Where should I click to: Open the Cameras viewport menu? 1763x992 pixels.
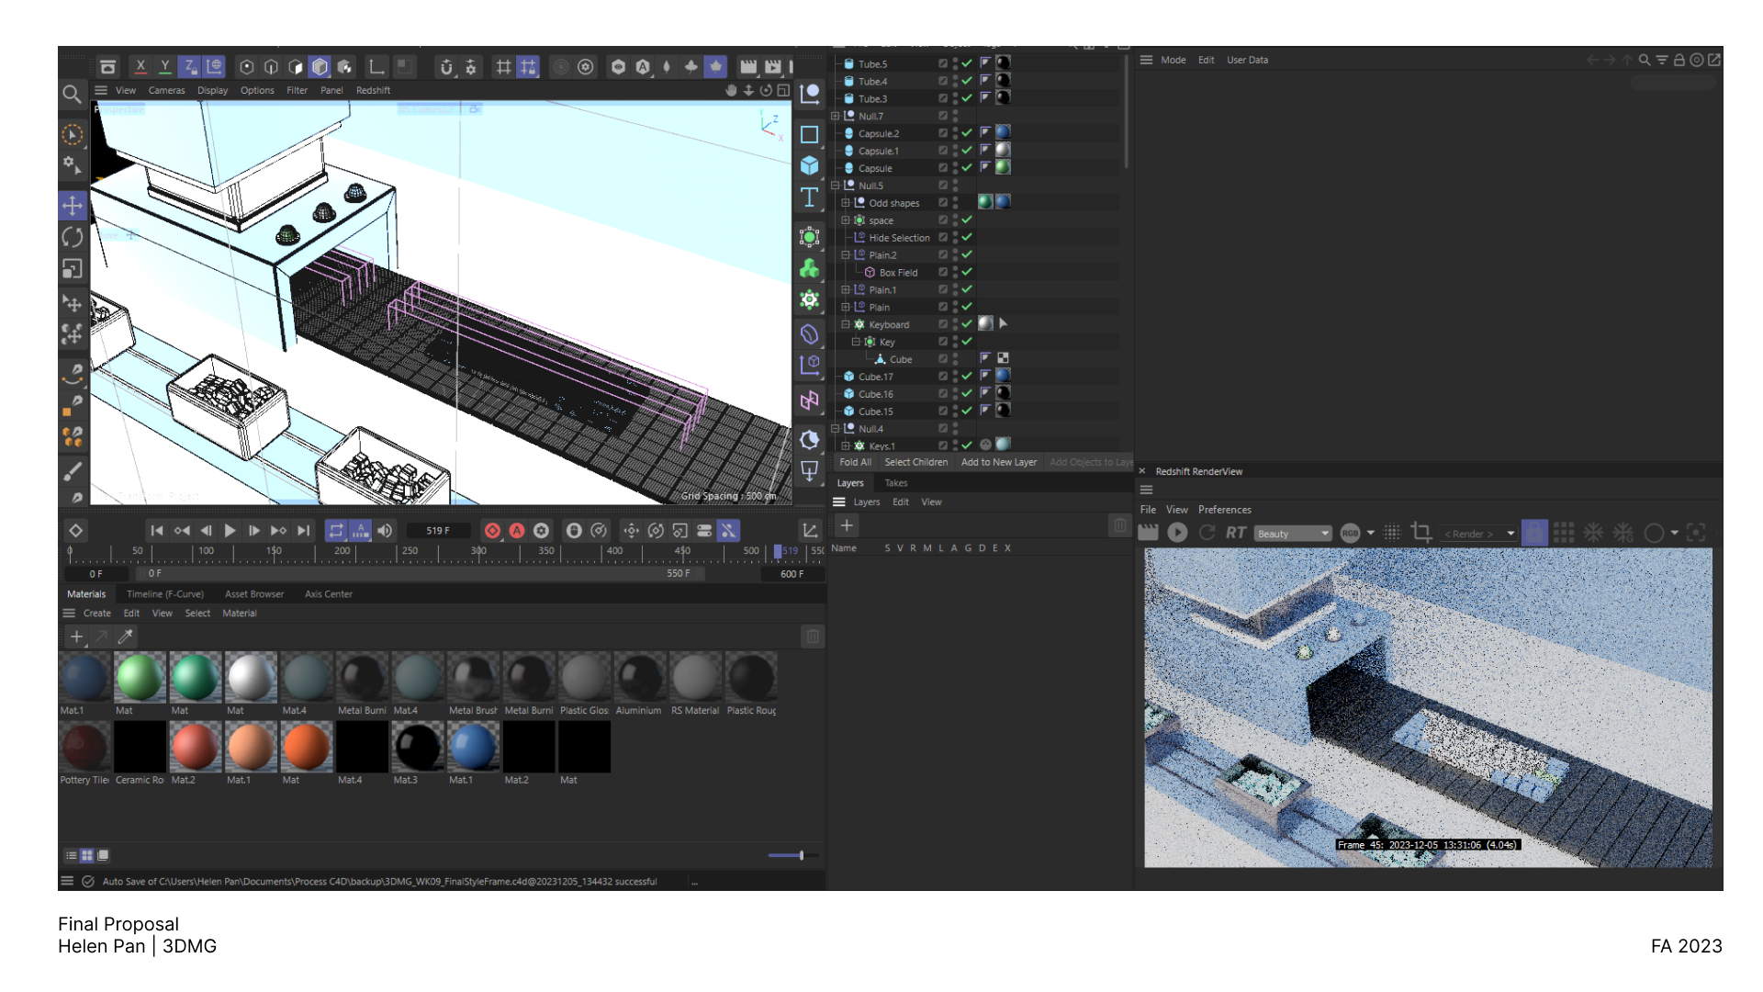tap(166, 91)
